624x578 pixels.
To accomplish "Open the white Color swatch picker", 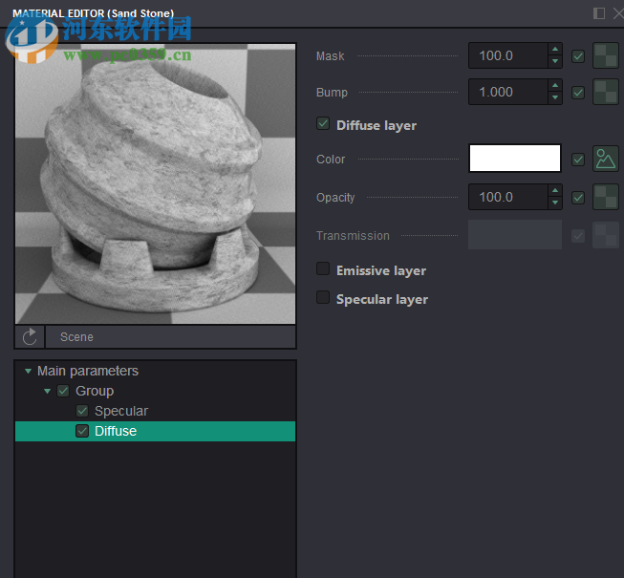I will [515, 159].
